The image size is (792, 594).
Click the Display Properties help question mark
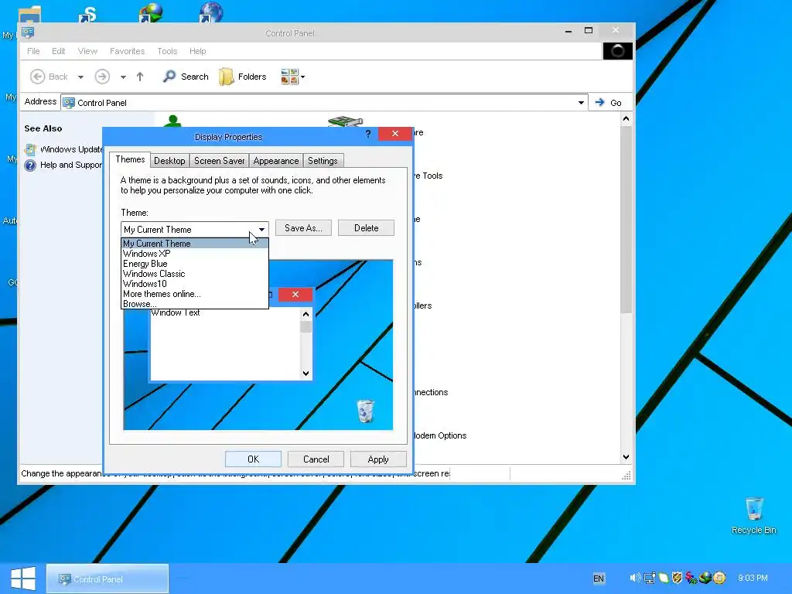click(x=367, y=134)
